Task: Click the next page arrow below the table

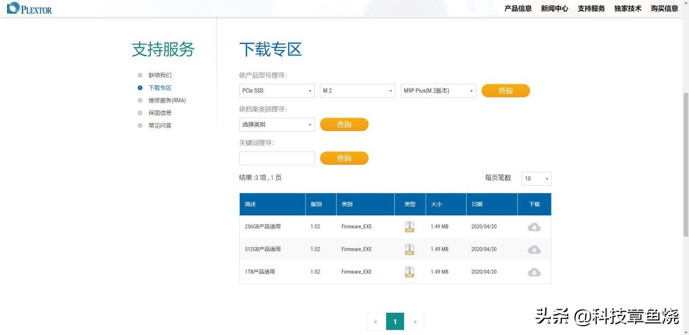Action: [414, 321]
